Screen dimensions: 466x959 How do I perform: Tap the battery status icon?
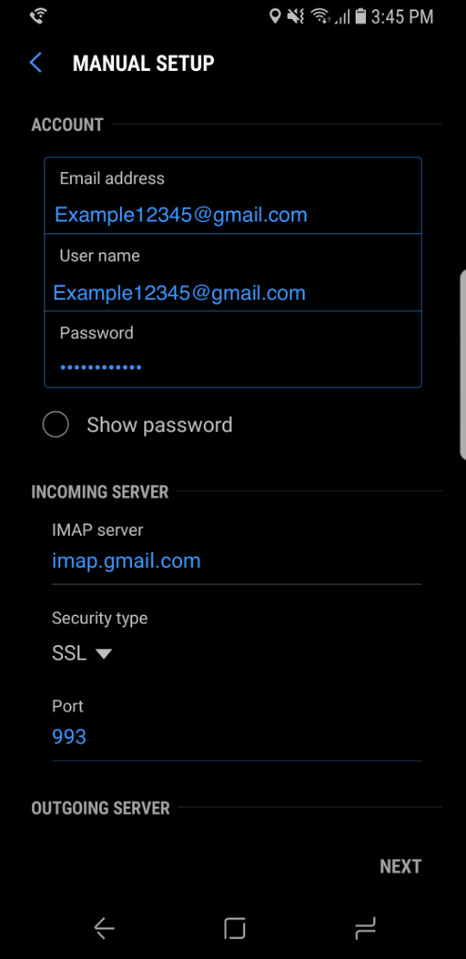point(360,16)
